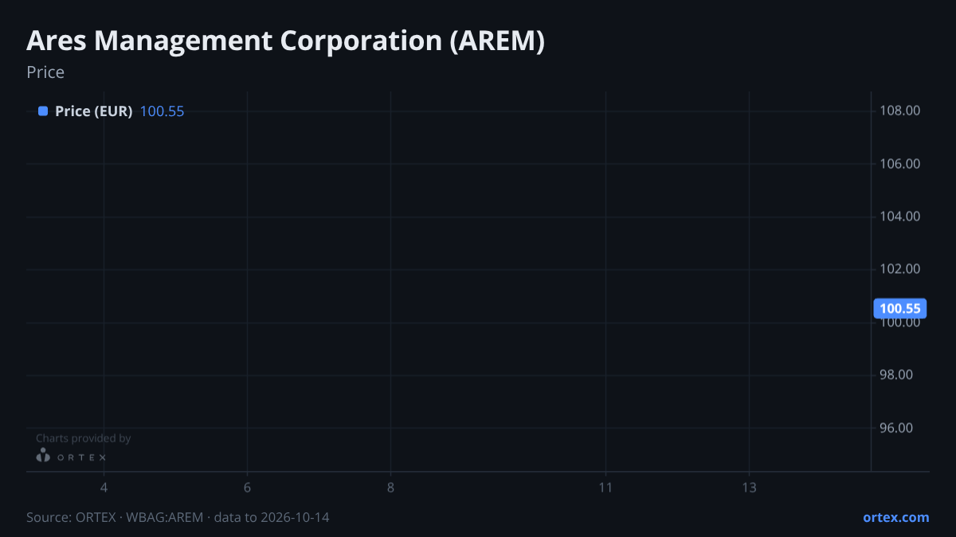The height and width of the screenshot is (537, 956).
Task: Select the 100.55 legend value
Action: [162, 111]
